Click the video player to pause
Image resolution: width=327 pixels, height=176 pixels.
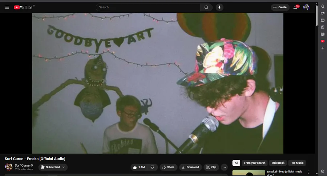coord(158,83)
